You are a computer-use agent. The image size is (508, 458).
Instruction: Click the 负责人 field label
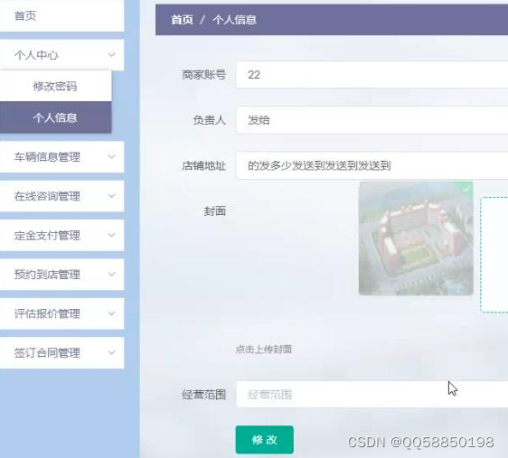click(210, 120)
